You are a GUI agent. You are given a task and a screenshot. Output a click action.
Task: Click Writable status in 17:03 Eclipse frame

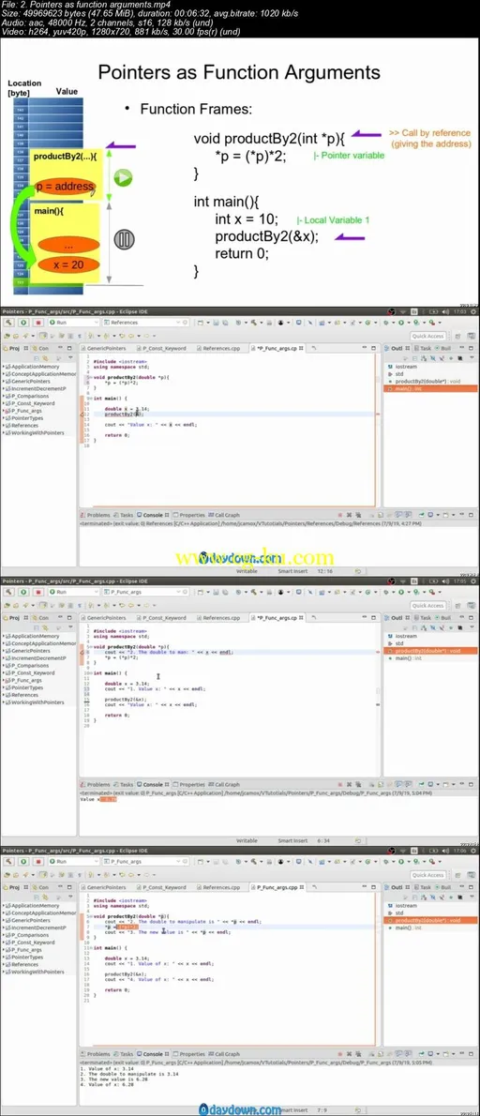[x=247, y=571]
